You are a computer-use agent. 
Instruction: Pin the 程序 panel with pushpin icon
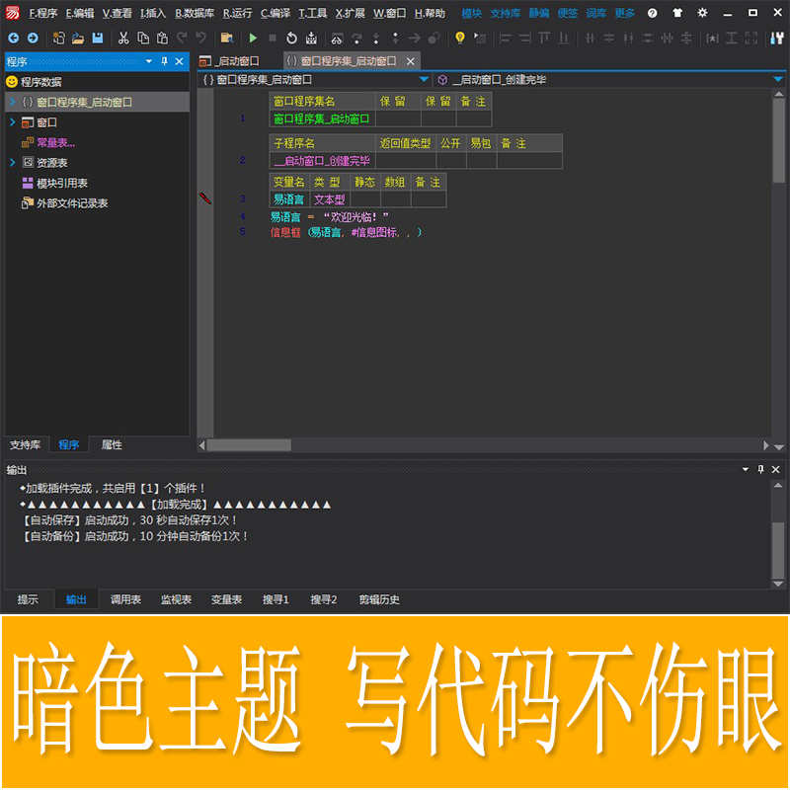click(x=164, y=61)
